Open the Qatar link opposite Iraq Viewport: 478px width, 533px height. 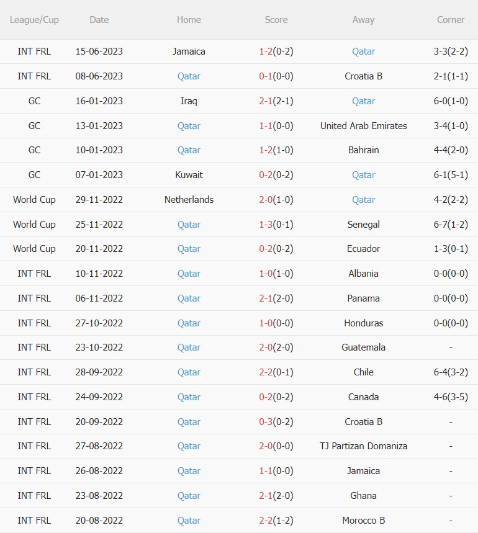pos(363,101)
